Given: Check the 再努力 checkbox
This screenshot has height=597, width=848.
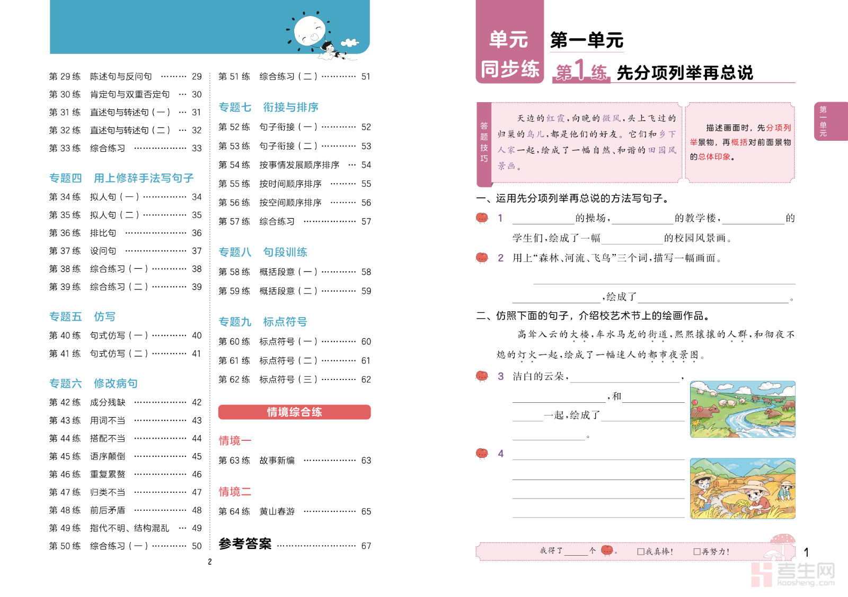Looking at the screenshot, I should click(x=697, y=551).
